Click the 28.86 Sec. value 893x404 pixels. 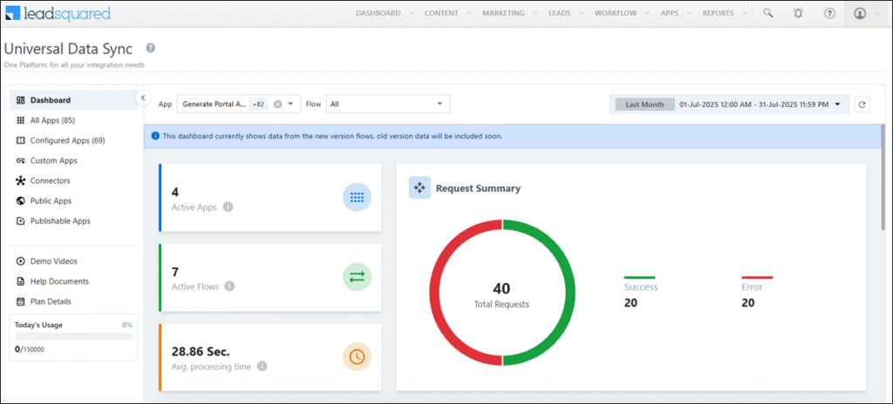201,351
